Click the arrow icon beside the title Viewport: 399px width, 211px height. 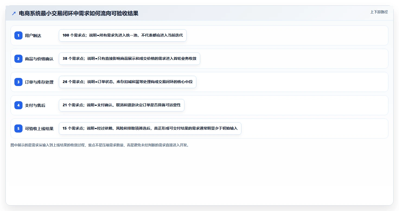pos(14,13)
